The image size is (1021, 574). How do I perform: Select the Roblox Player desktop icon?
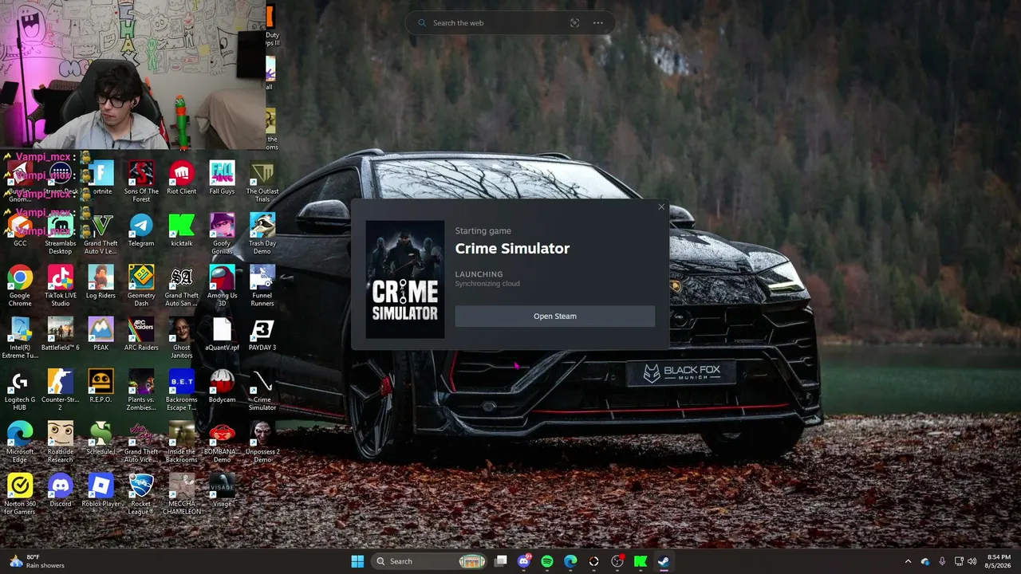click(x=101, y=490)
